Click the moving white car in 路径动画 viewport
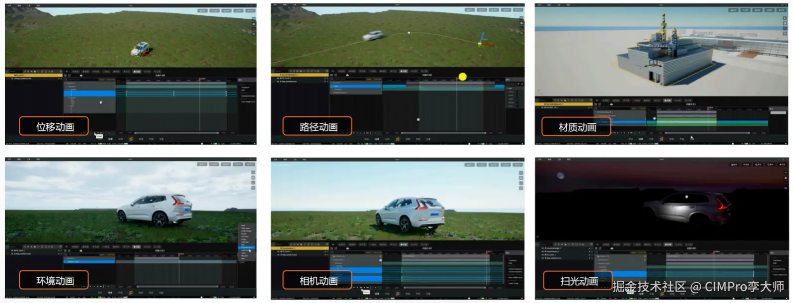 [x=373, y=36]
